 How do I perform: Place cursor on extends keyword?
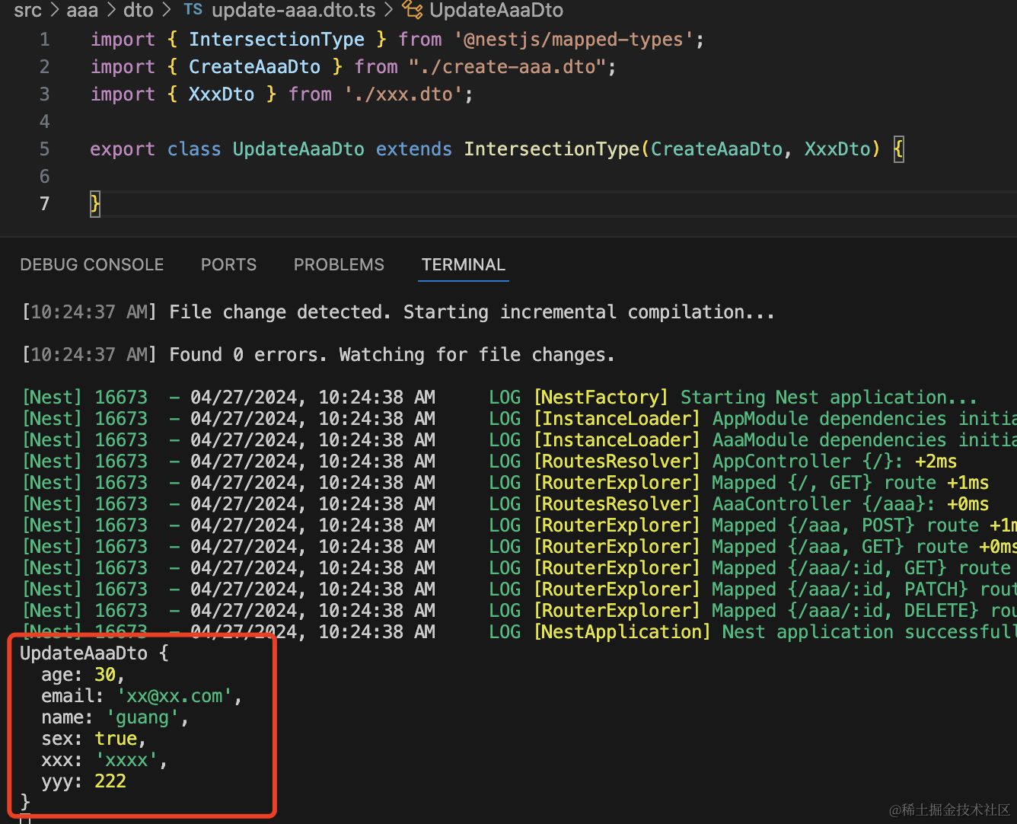413,149
